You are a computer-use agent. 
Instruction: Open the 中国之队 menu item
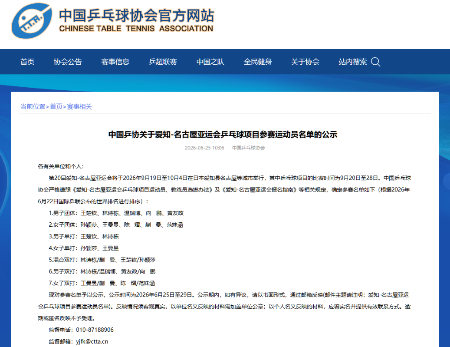(210, 62)
